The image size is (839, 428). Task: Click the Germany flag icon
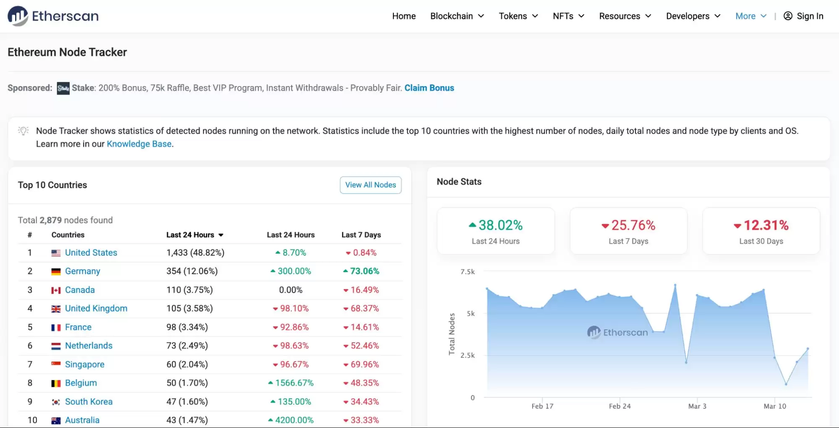tap(56, 272)
